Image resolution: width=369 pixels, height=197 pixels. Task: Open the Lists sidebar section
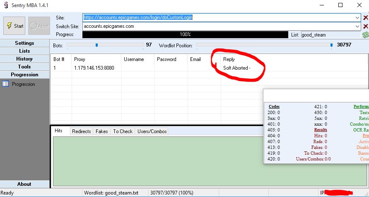(x=24, y=51)
